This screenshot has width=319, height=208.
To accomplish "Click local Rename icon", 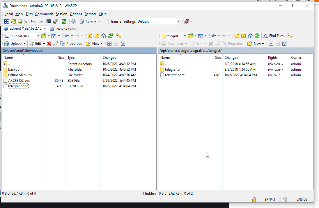I will [x=56, y=44].
